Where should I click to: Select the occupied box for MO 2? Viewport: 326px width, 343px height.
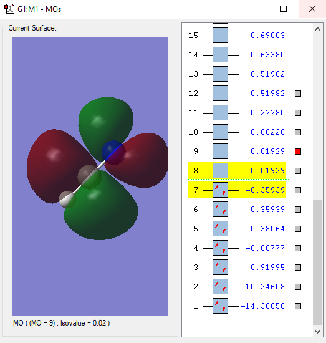pos(220,287)
